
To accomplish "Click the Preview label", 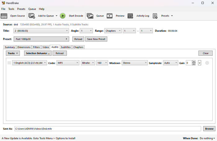I will (x=120, y=16).
